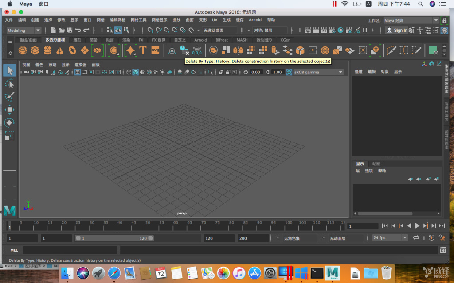This screenshot has height=283, width=454.
Task: Switch to the 动画 layer editor tab
Action: click(x=376, y=164)
